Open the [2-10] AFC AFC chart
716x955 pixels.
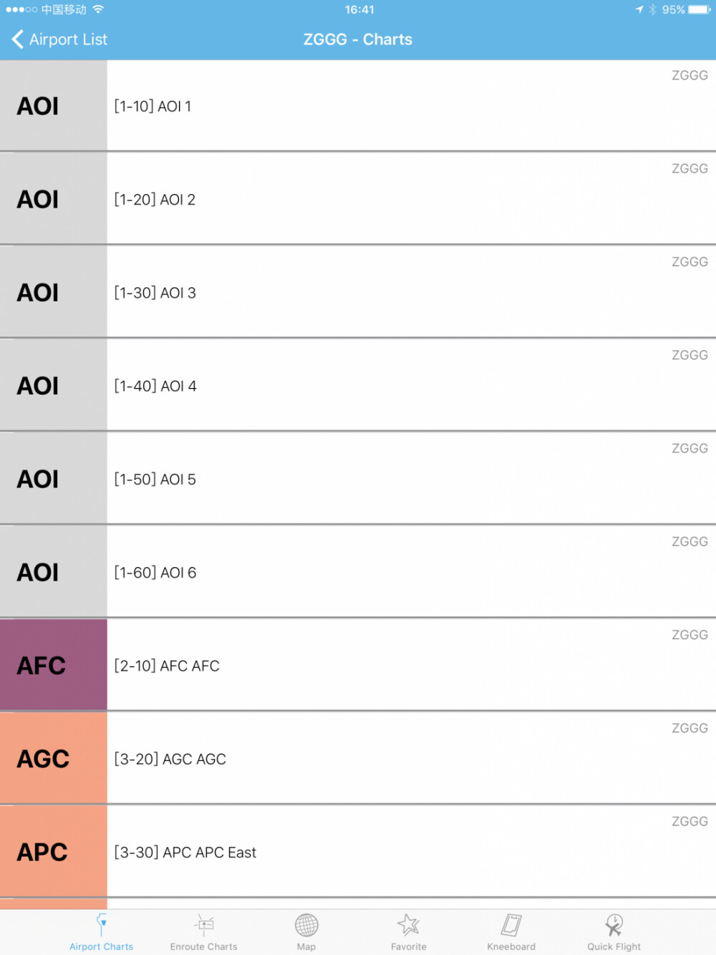pyautogui.click(x=358, y=666)
